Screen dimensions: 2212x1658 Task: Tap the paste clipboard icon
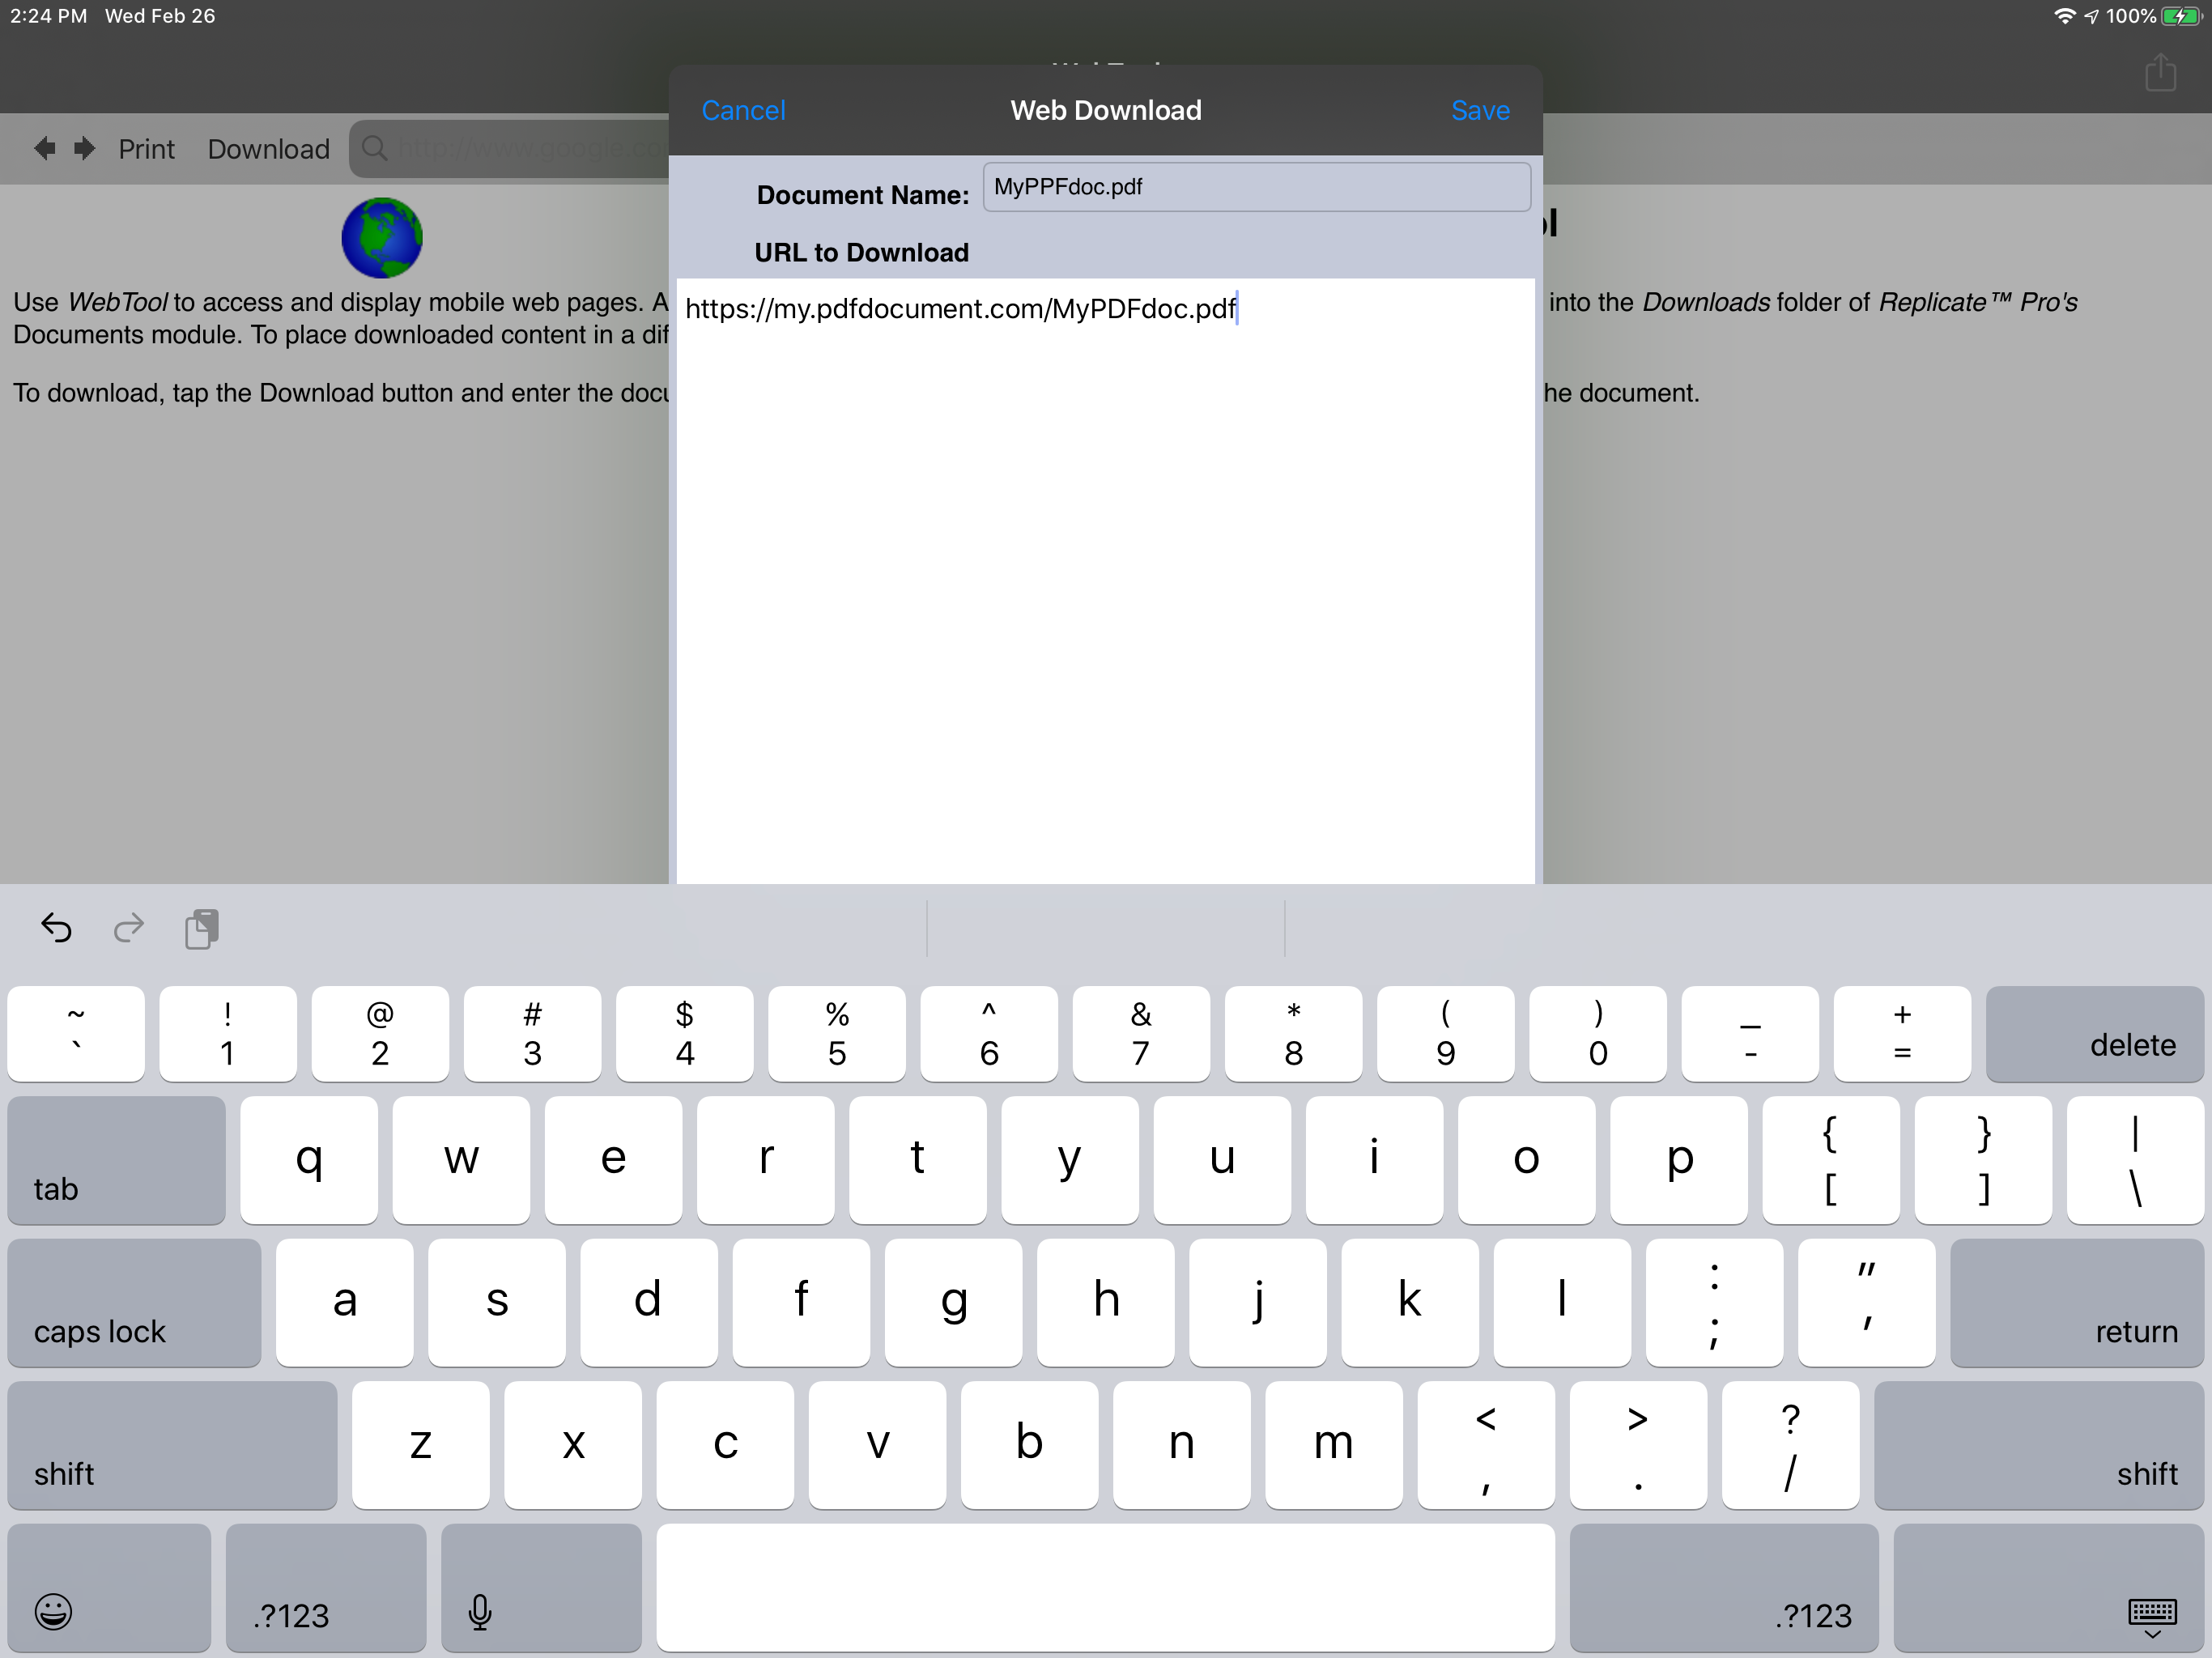click(201, 928)
